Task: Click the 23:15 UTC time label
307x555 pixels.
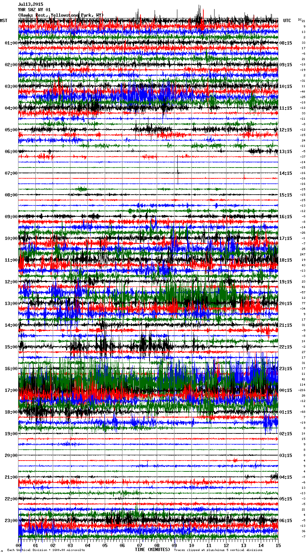Action: point(286,369)
